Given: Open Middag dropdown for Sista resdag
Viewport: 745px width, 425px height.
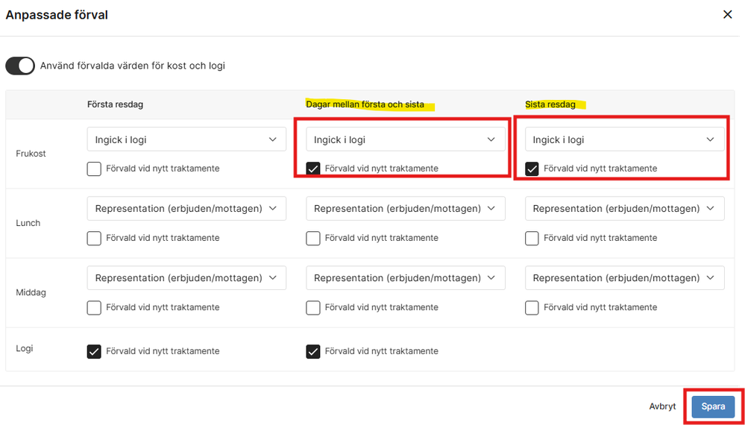Looking at the screenshot, I should (625, 278).
